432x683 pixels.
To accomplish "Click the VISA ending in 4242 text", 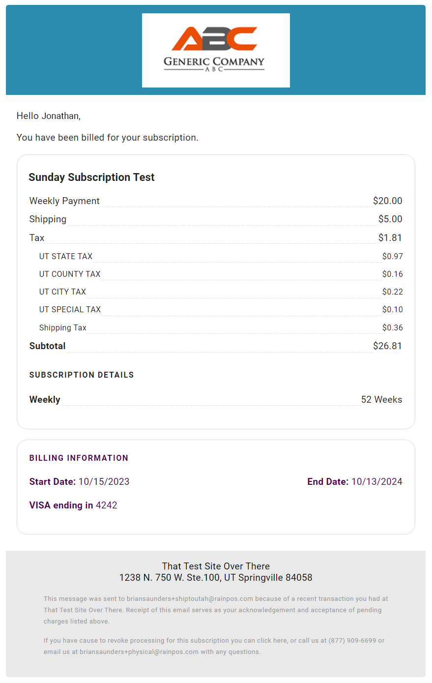I will [x=73, y=505].
